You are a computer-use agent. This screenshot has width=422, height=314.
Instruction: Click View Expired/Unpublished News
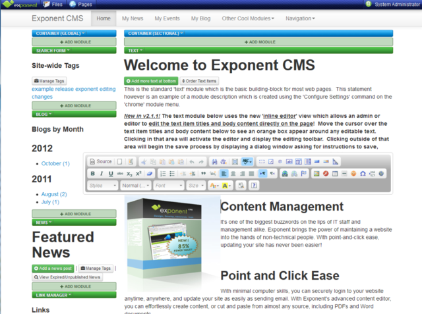coord(67,277)
